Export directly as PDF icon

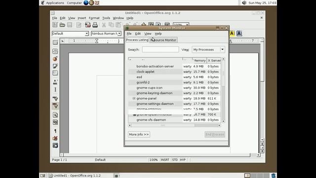[88, 25]
